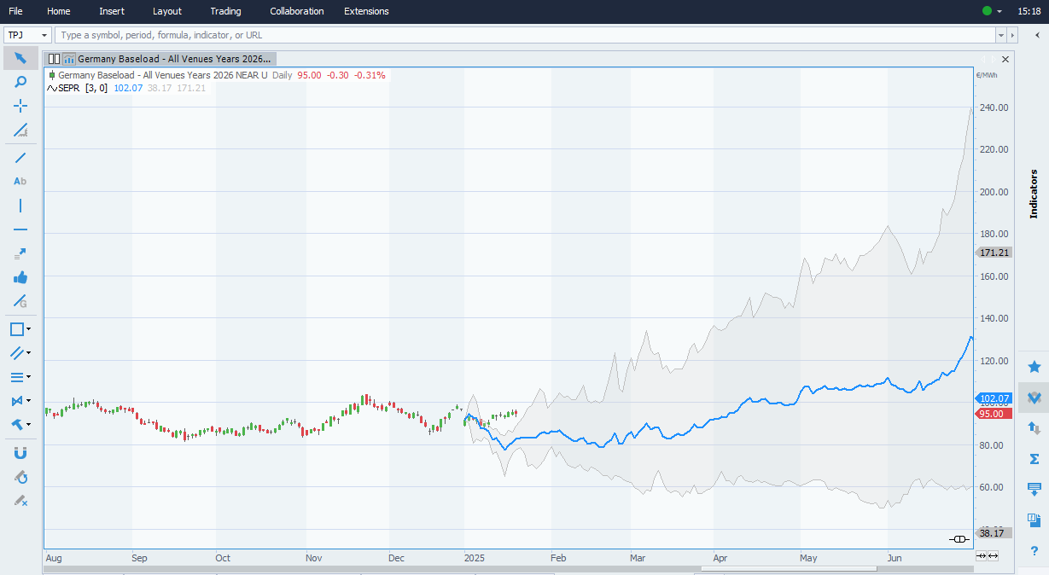Pick the diagonal trend line tool
This screenshot has height=575, width=1049.
point(20,158)
